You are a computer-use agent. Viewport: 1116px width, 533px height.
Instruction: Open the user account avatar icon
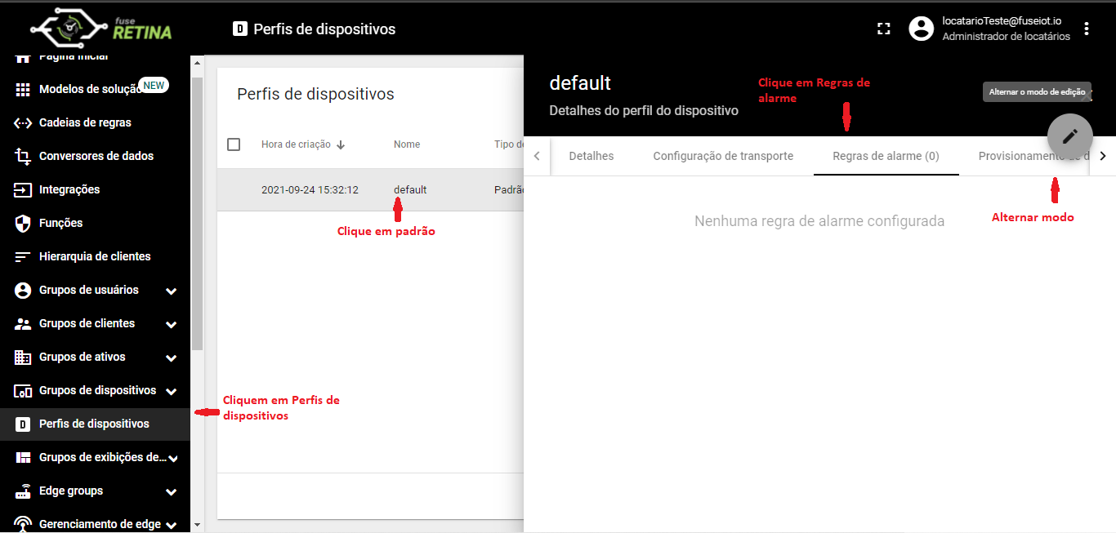click(x=922, y=29)
